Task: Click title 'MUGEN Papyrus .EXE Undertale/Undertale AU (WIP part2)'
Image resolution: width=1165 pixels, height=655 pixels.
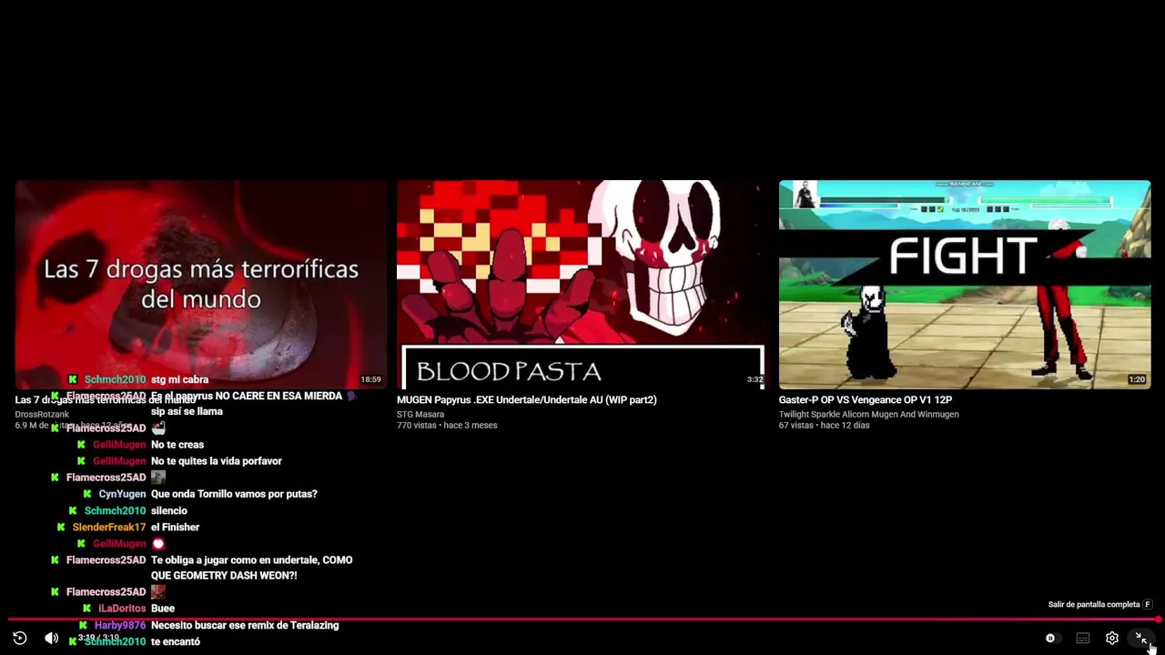Action: (526, 400)
